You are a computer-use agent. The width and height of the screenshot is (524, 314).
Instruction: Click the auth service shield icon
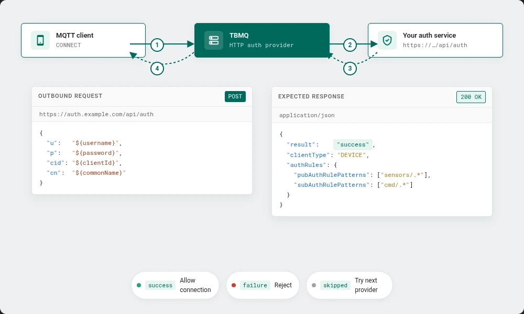(x=387, y=40)
